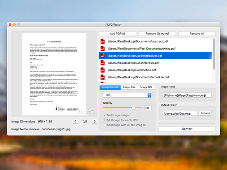Switch to the Image DPI tab
The height and width of the screenshot is (170, 227).
pos(146,87)
